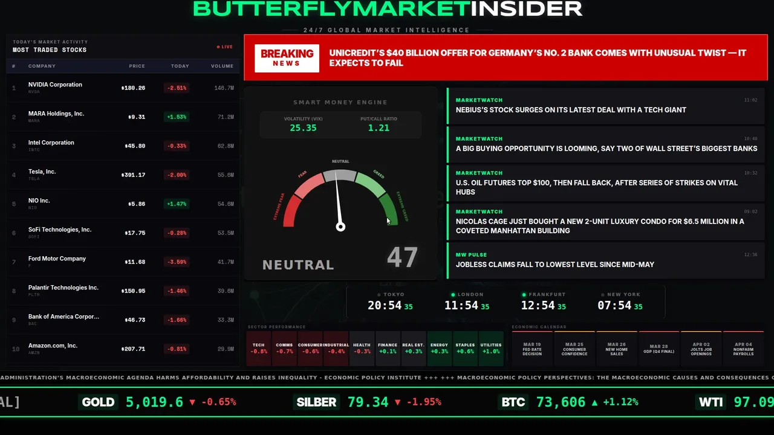The height and width of the screenshot is (435, 774).
Task: Open Apr 02 JOLTS Job Openings event
Action: [701, 349]
